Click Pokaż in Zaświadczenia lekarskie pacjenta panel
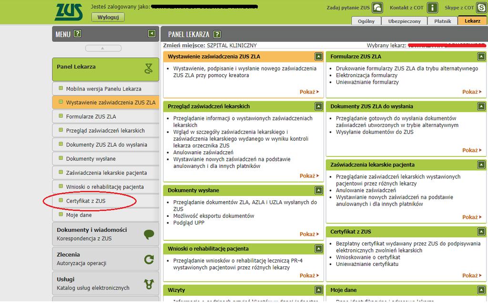 tap(472, 217)
